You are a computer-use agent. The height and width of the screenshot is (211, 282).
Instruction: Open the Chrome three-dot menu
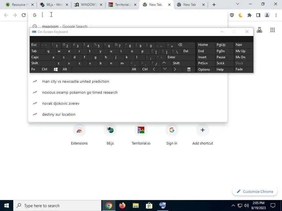pos(276,15)
